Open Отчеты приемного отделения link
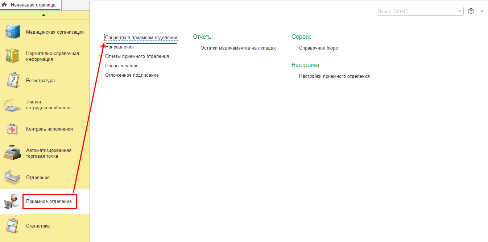This screenshot has height=242, width=488. point(137,56)
